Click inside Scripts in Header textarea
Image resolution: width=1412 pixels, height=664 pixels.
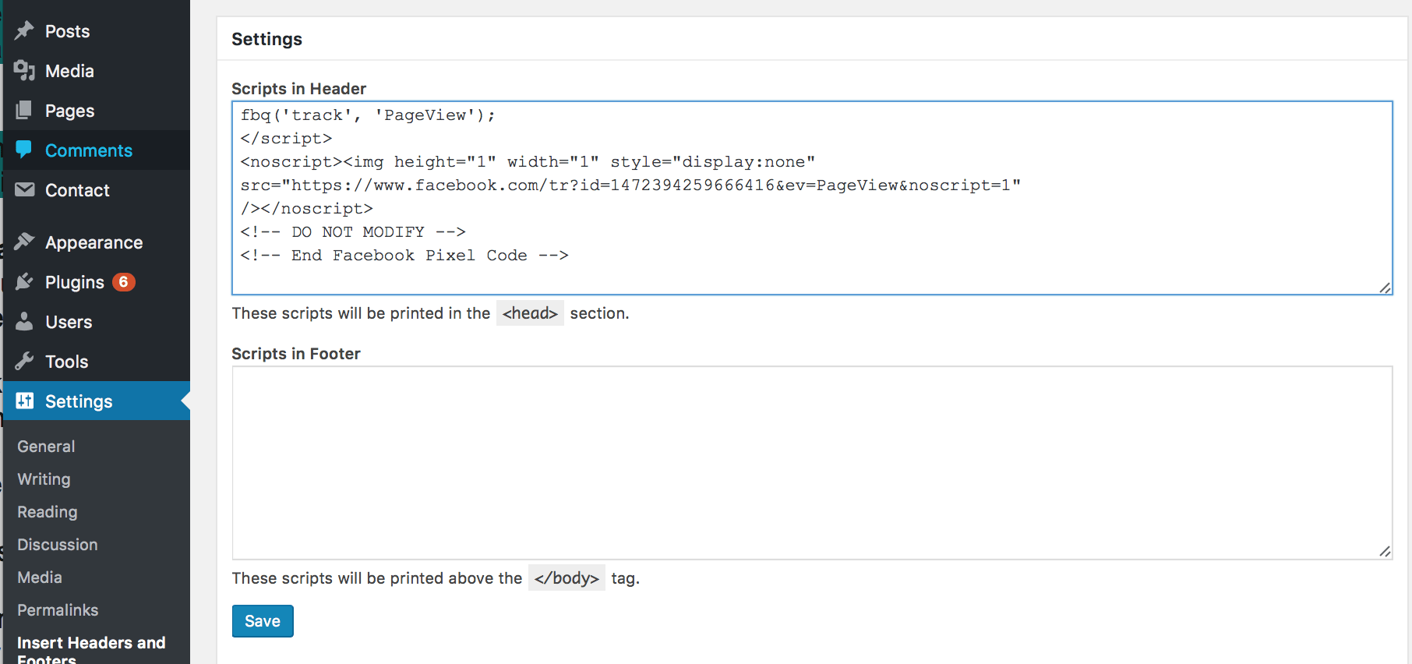pyautogui.click(x=812, y=198)
